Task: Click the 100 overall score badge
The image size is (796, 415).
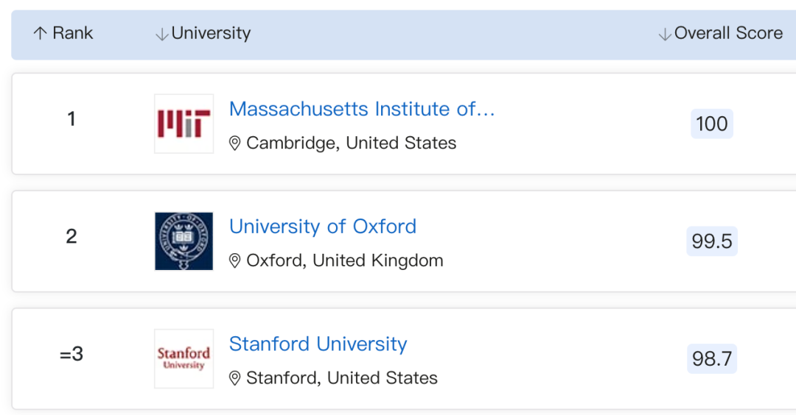Action: point(712,124)
